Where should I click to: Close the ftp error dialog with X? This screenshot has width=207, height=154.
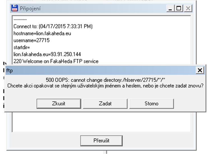tap(200, 70)
